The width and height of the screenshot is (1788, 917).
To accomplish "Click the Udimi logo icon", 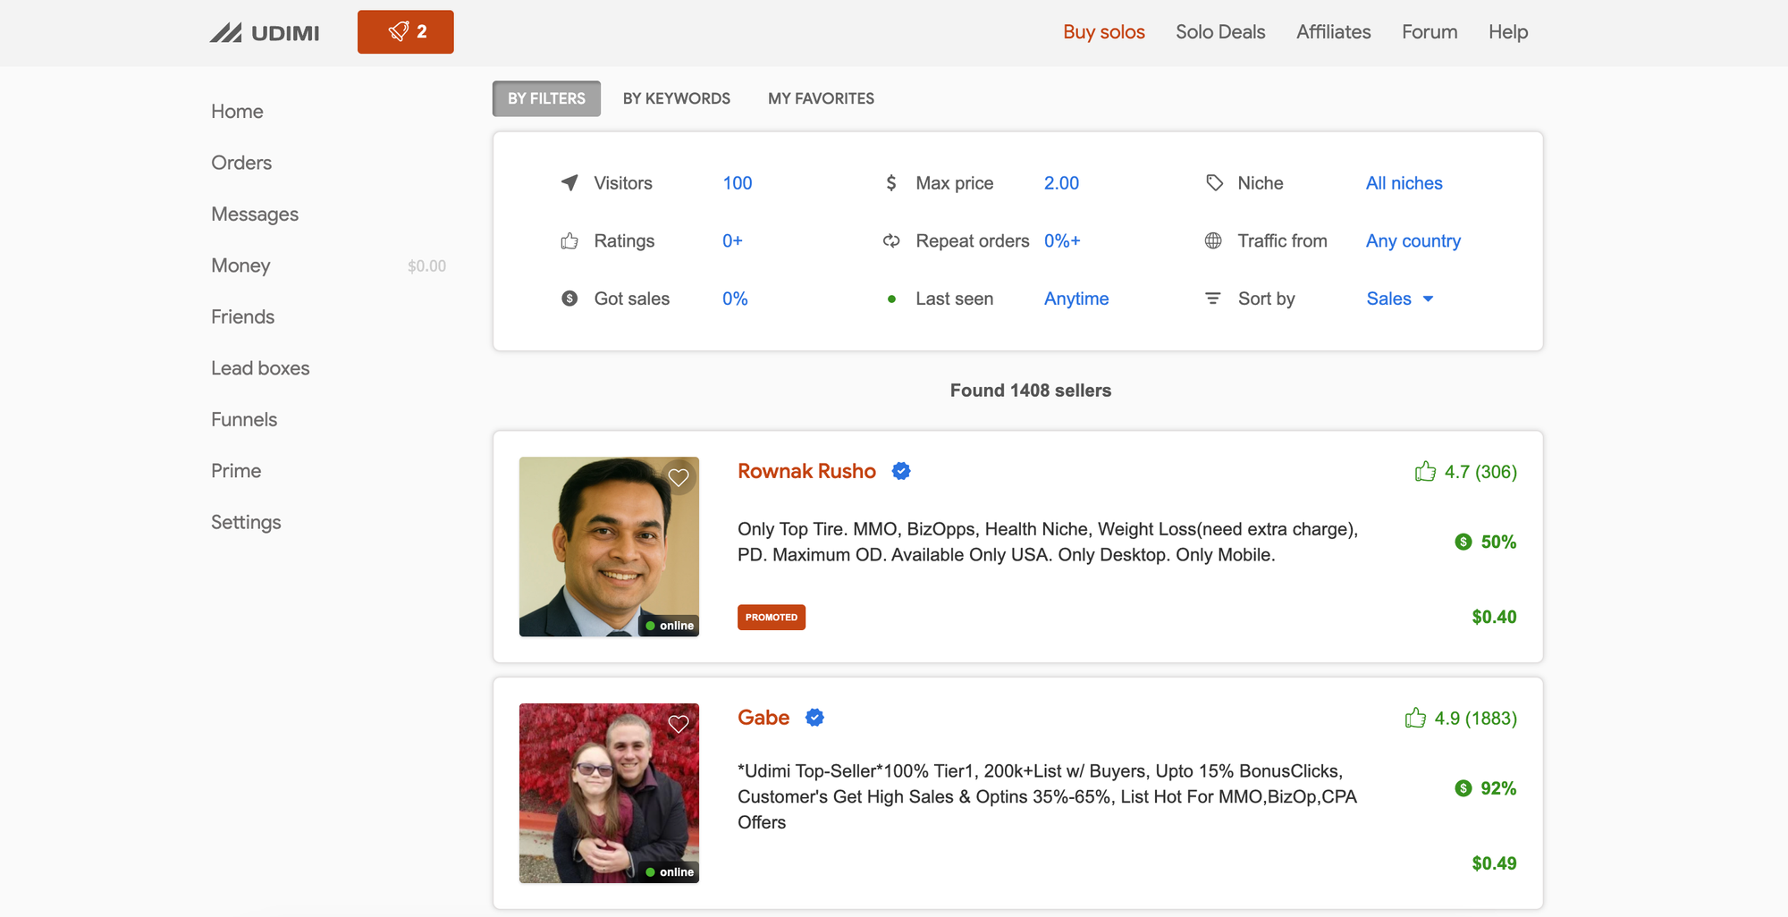I will click(226, 33).
